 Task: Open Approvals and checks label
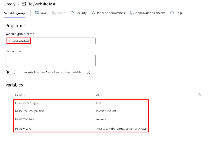(150, 13)
